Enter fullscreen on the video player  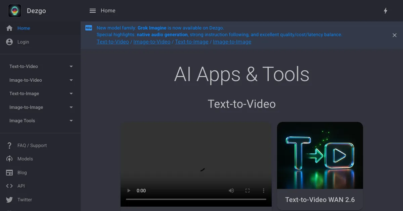(248, 191)
